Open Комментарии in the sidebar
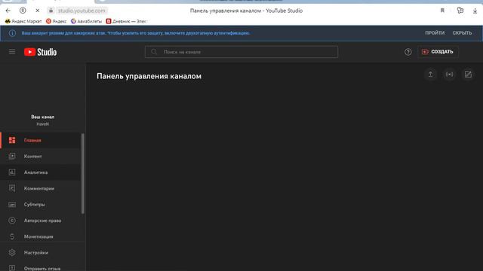The width and height of the screenshot is (483, 271). pyautogui.click(x=41, y=188)
